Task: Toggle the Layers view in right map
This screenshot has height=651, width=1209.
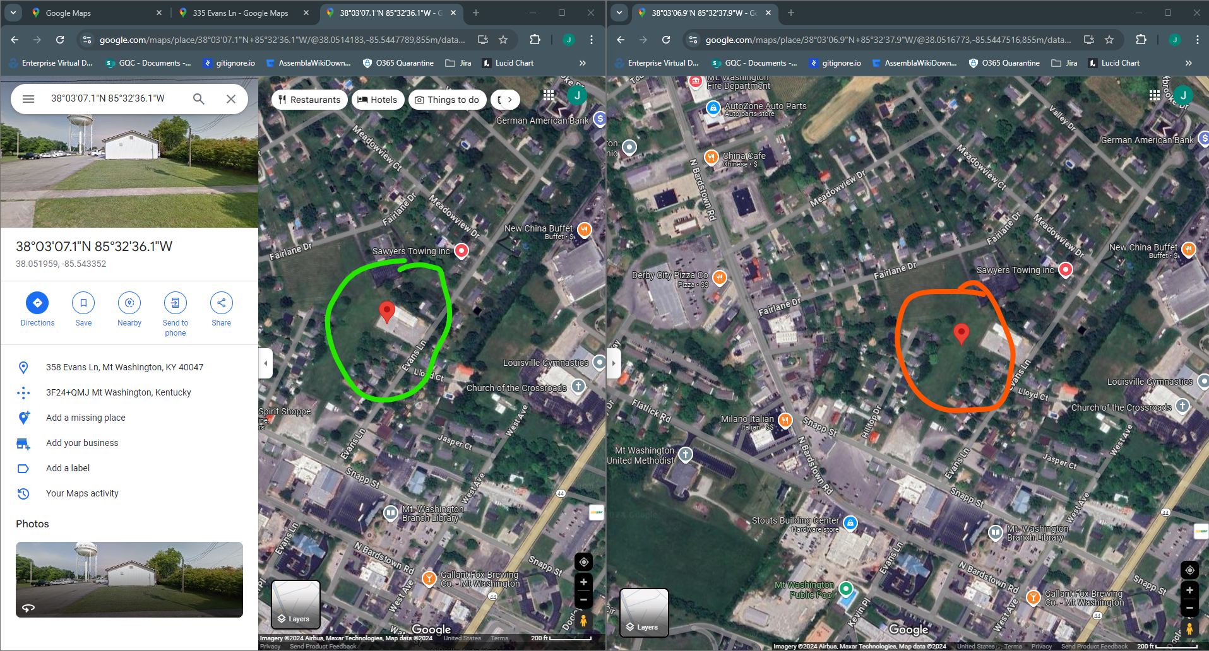Action: click(644, 613)
